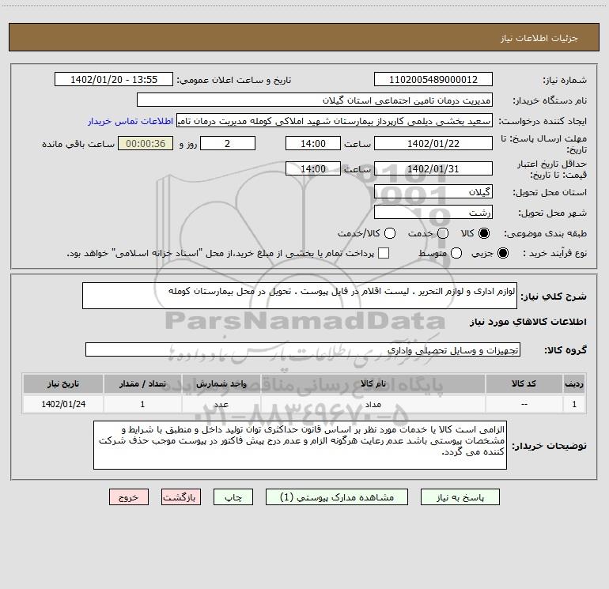Image resolution: width=609 pixels, height=589 pixels.
Task: Click the جزئیات اطلاعات نیاز header title
Action: (x=539, y=38)
